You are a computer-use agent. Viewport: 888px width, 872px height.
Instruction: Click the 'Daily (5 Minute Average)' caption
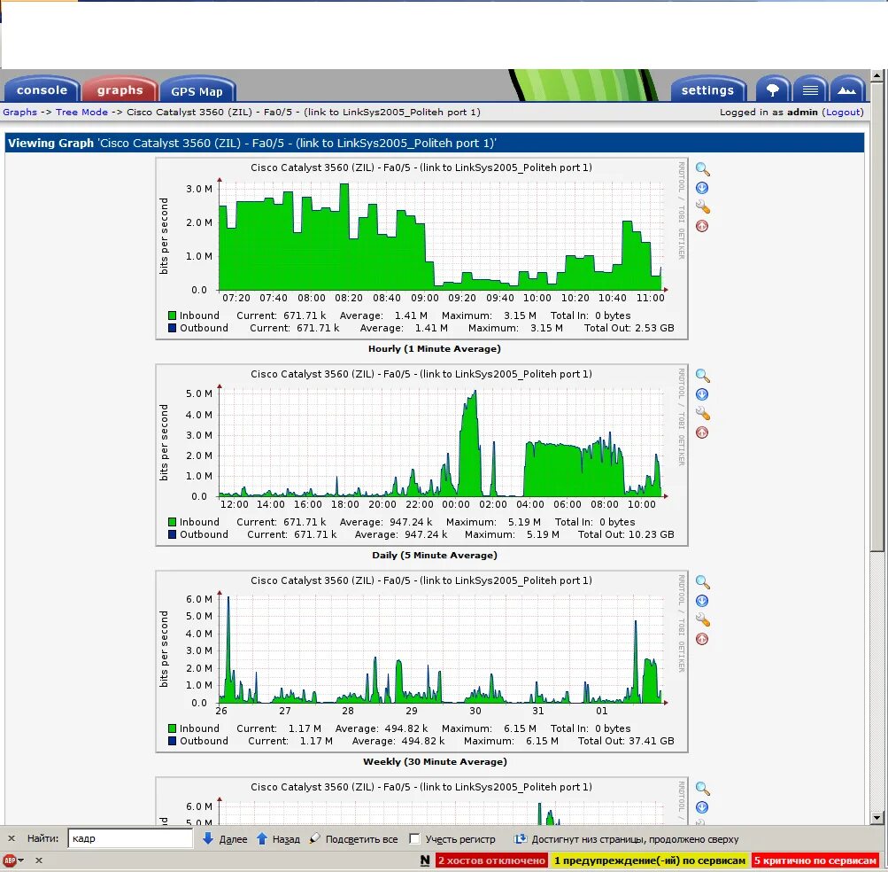click(435, 555)
